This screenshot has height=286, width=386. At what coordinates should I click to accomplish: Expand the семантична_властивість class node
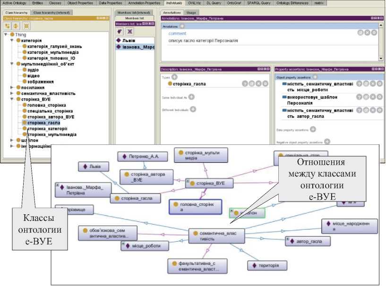11,93
